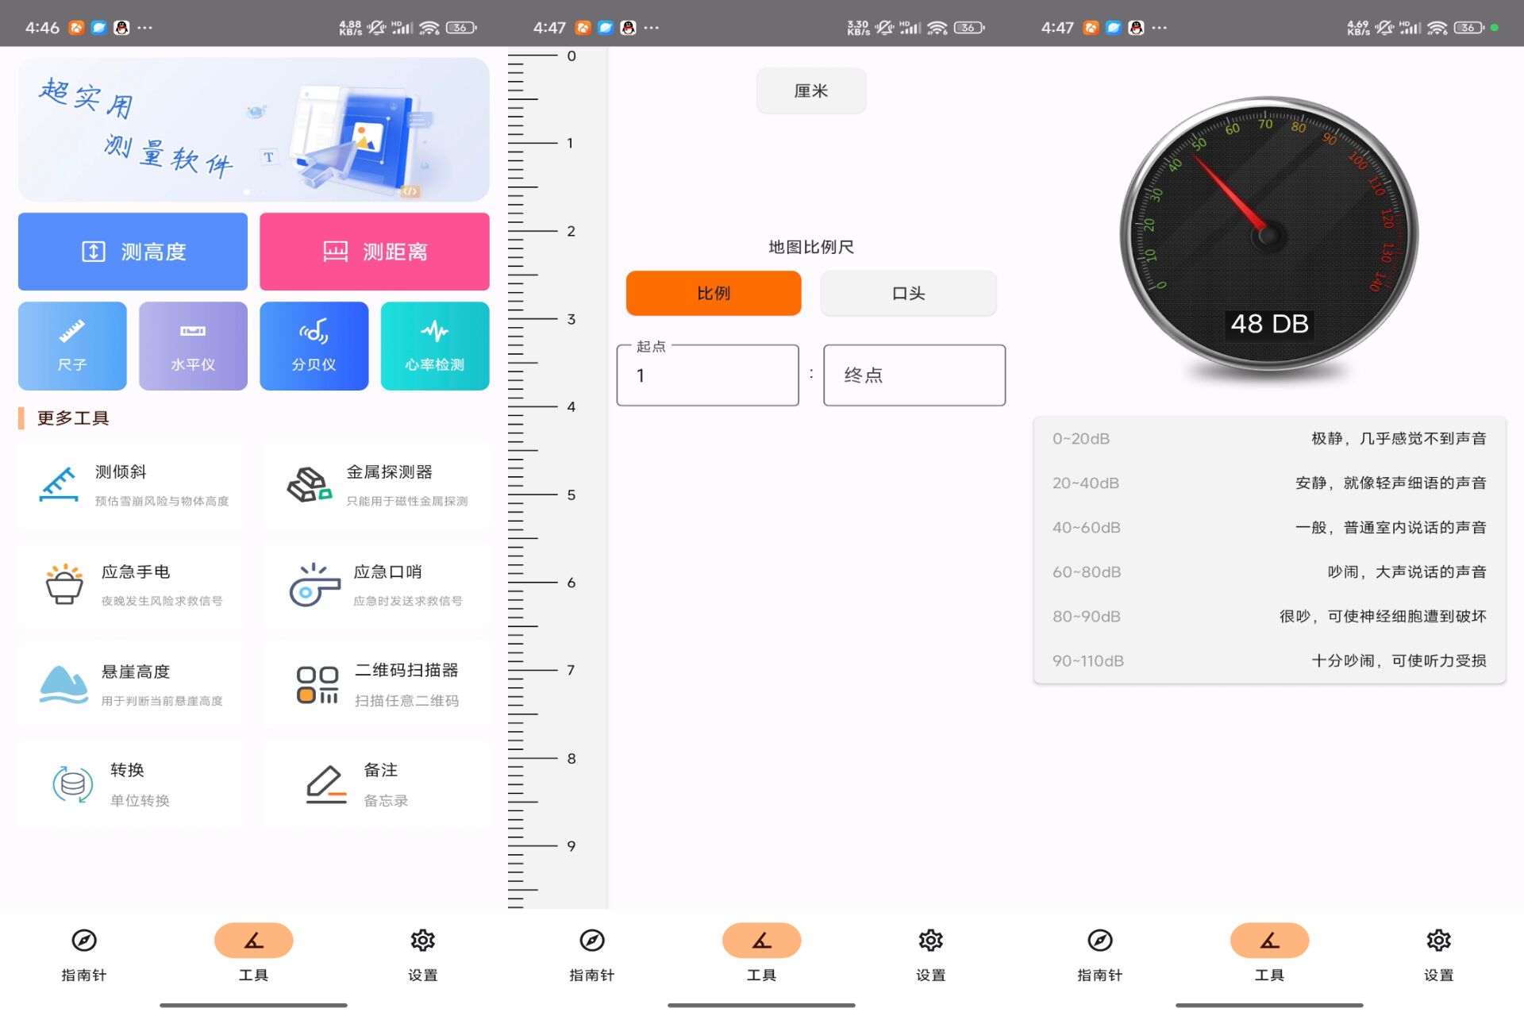
Task: Open 心率检测 heart rate tool
Action: click(x=434, y=346)
